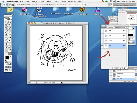Show visibility of the Red channel
Screen dimensions: 137x103
pos(102,36)
